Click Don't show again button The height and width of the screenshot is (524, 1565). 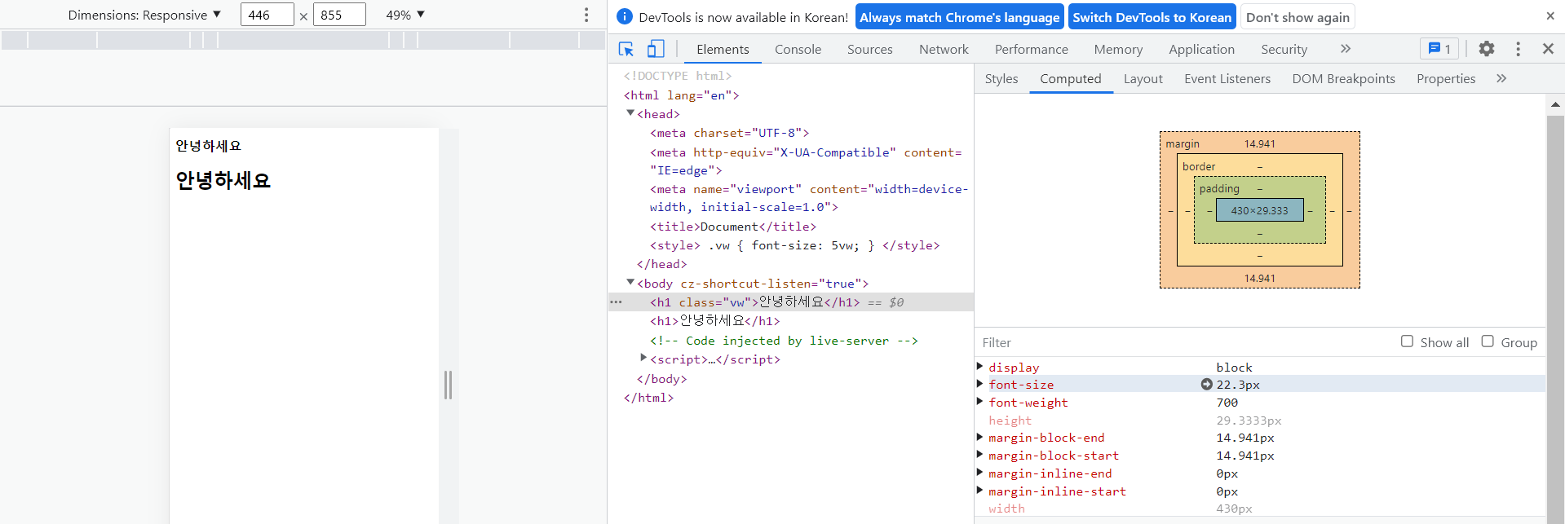point(1297,17)
